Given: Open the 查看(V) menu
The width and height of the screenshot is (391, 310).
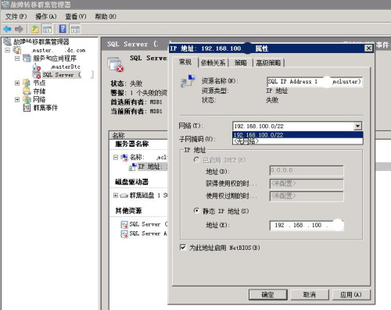Looking at the screenshot, I should (76, 16).
